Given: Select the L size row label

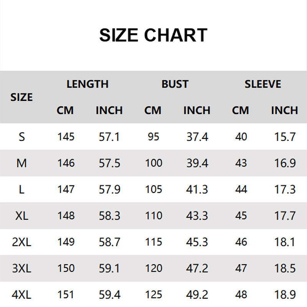Looking at the screenshot, I should tap(21, 190).
